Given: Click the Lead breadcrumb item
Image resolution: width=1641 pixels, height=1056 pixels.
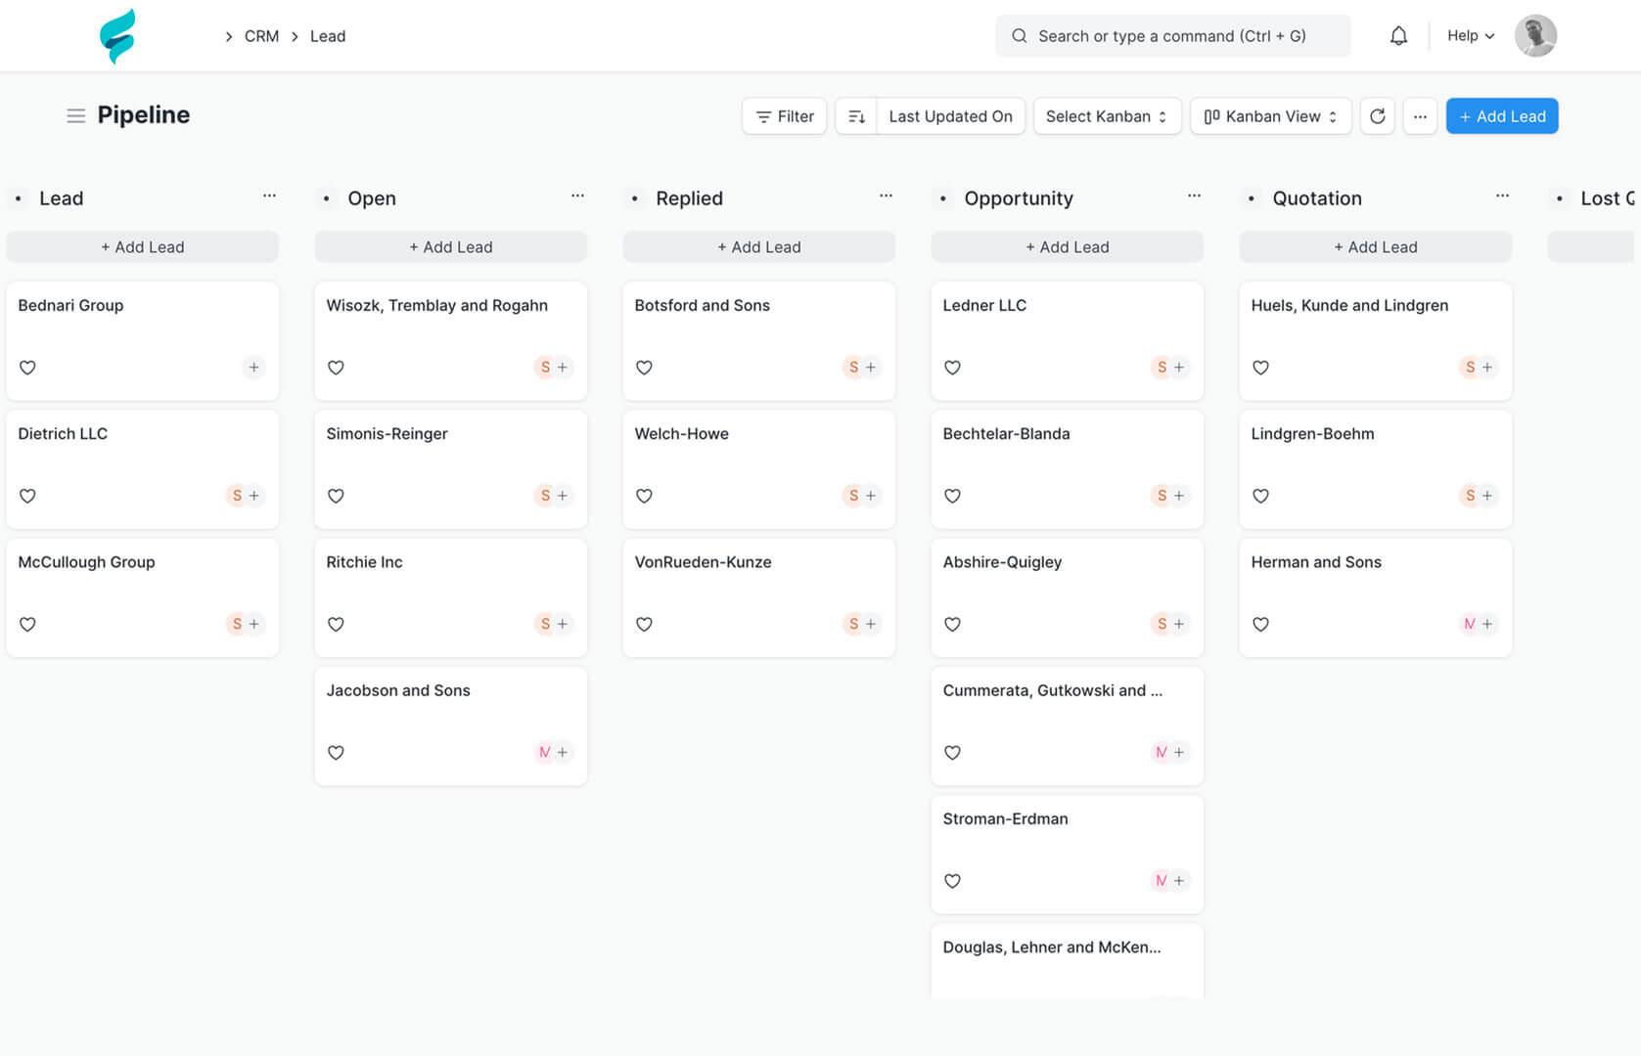Looking at the screenshot, I should [328, 36].
